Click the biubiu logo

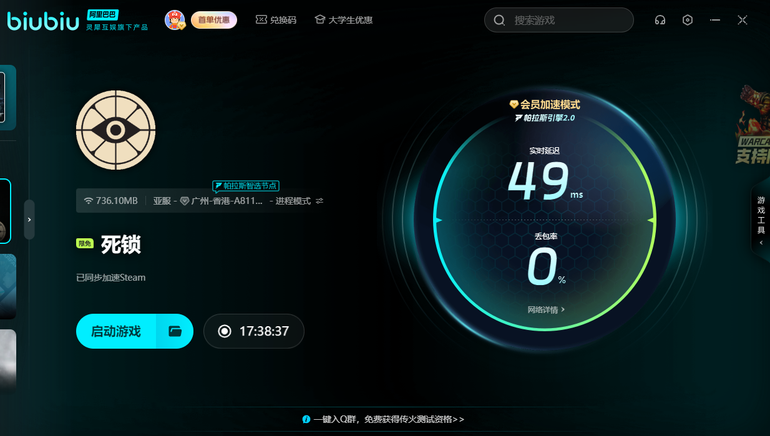[43, 20]
